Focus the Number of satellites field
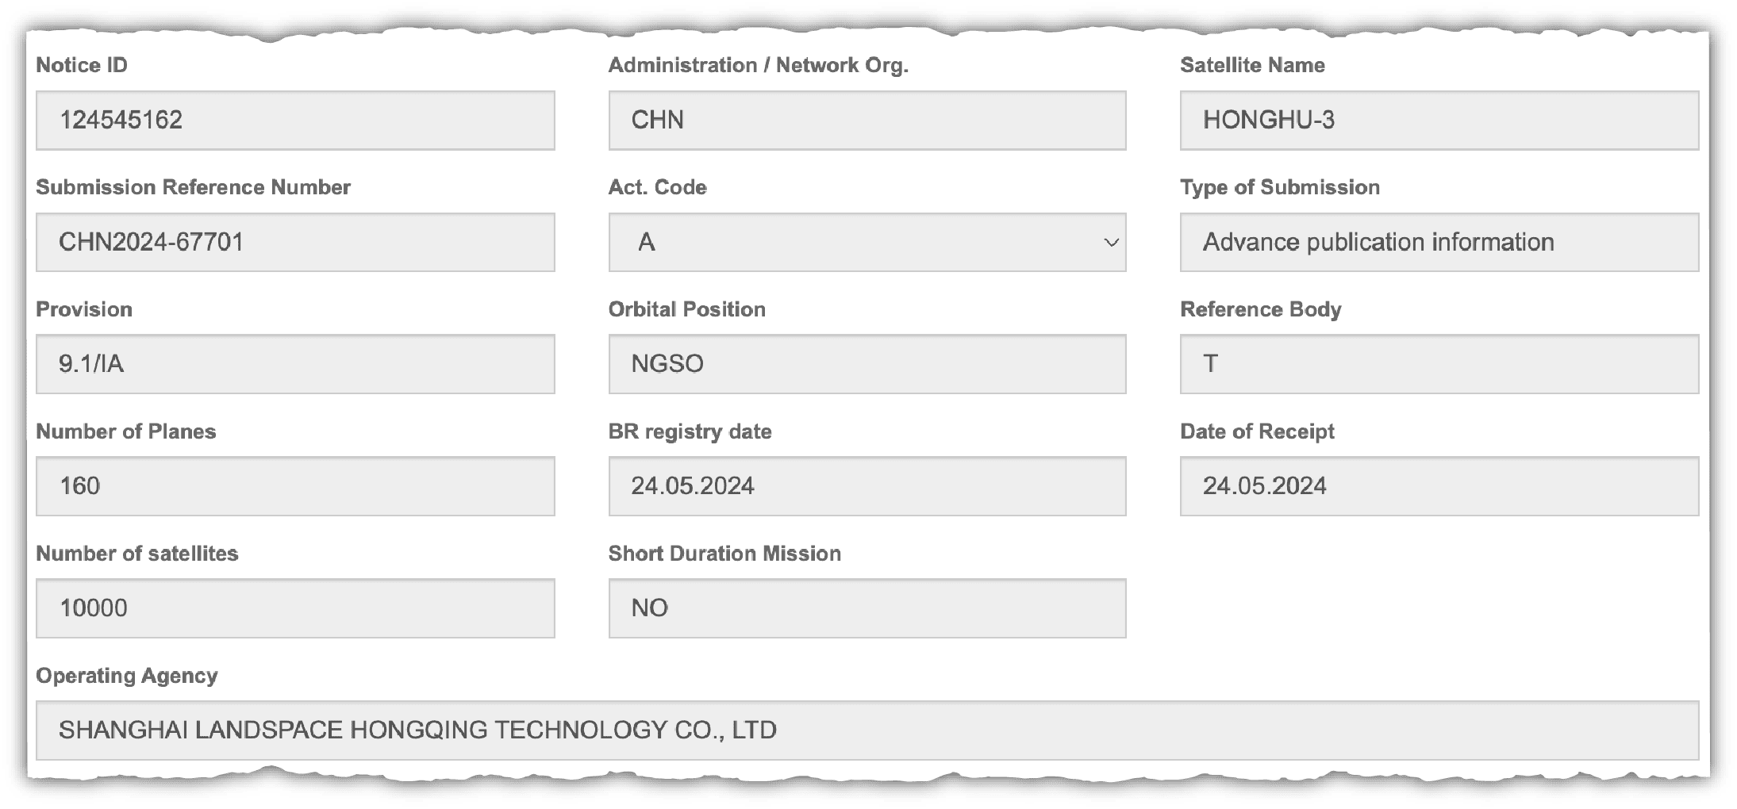Viewport: 1737px width, 809px height. 294,608
